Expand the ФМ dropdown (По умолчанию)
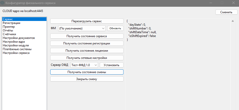The image size is (239, 110). [82, 28]
